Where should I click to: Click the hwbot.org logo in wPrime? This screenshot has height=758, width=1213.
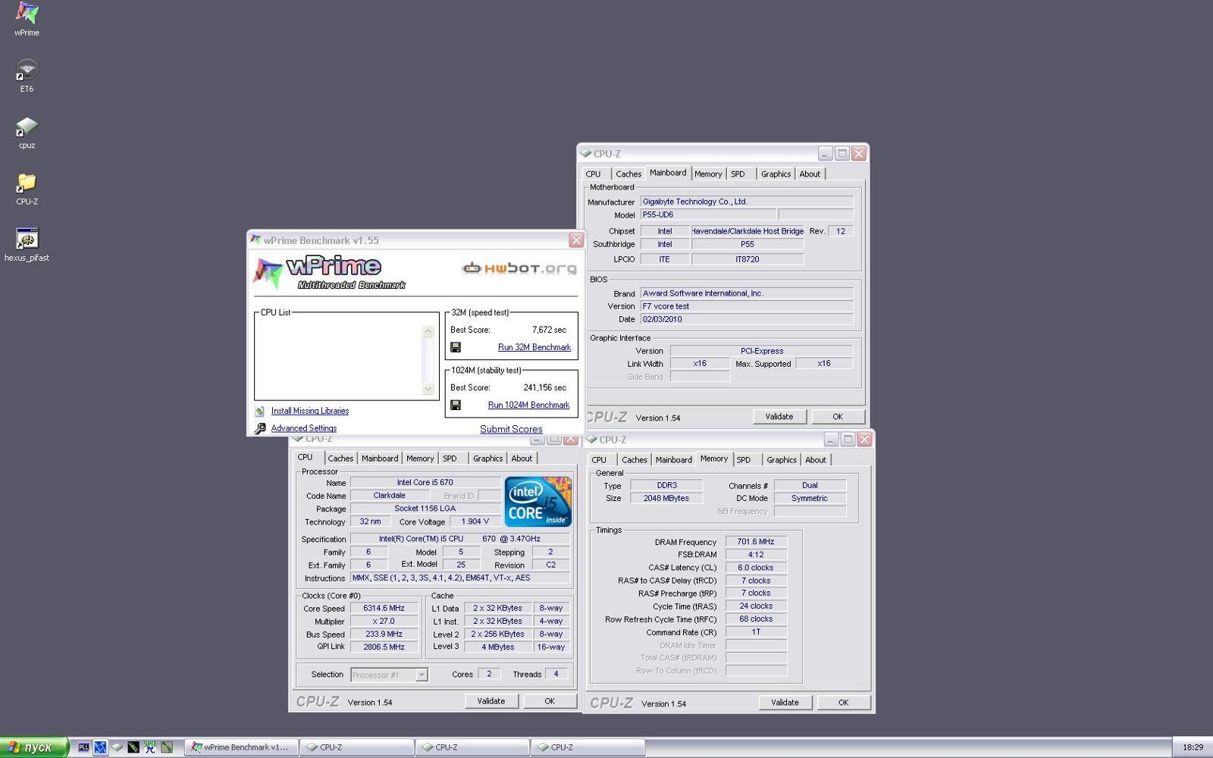(x=519, y=268)
